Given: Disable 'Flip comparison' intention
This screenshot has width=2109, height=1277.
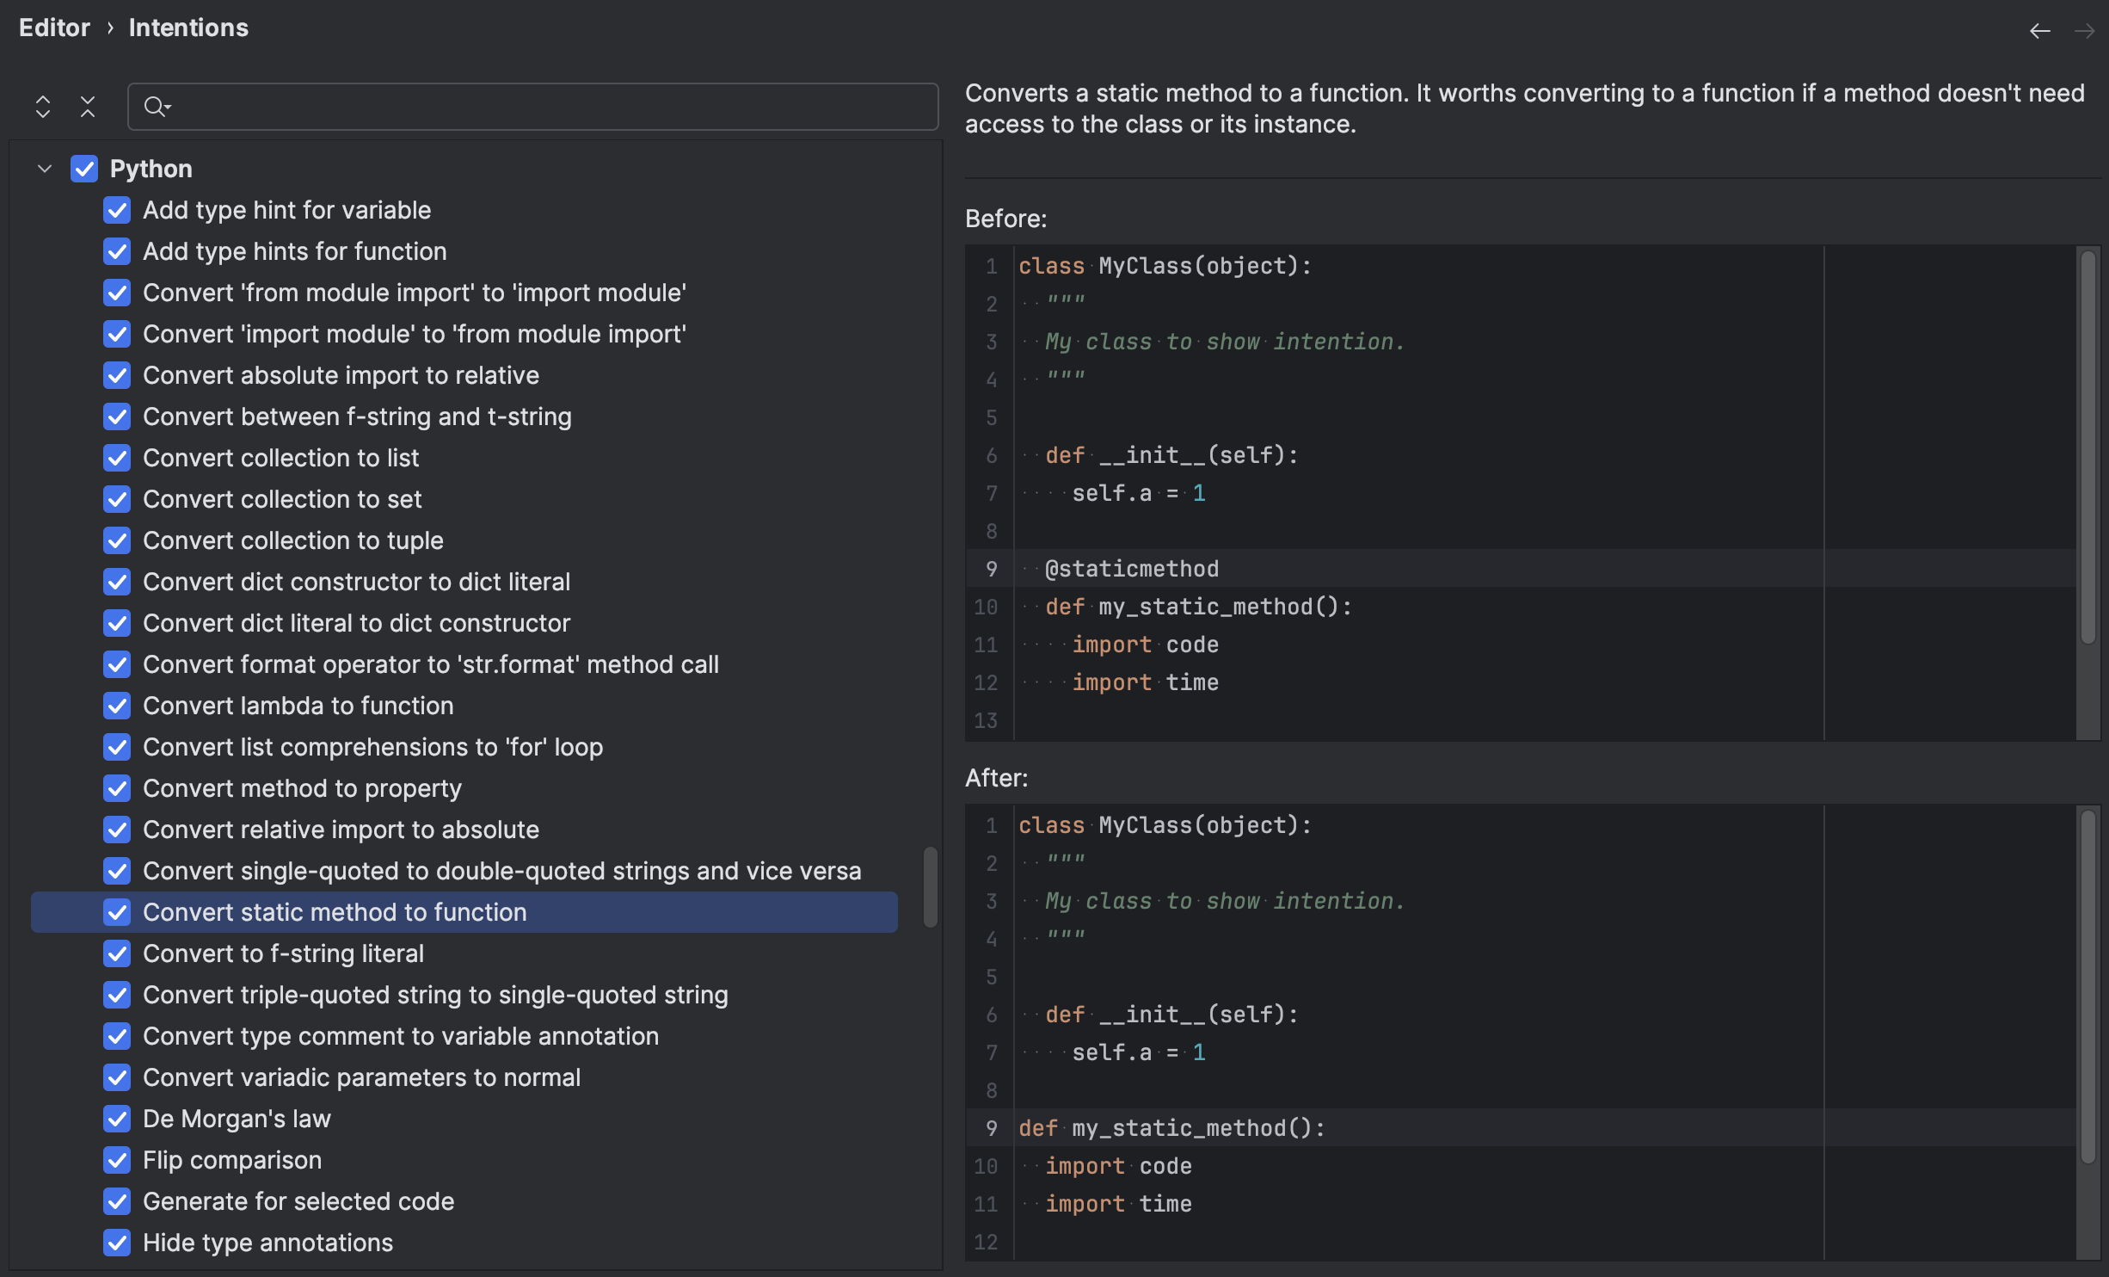Looking at the screenshot, I should click(x=117, y=1160).
